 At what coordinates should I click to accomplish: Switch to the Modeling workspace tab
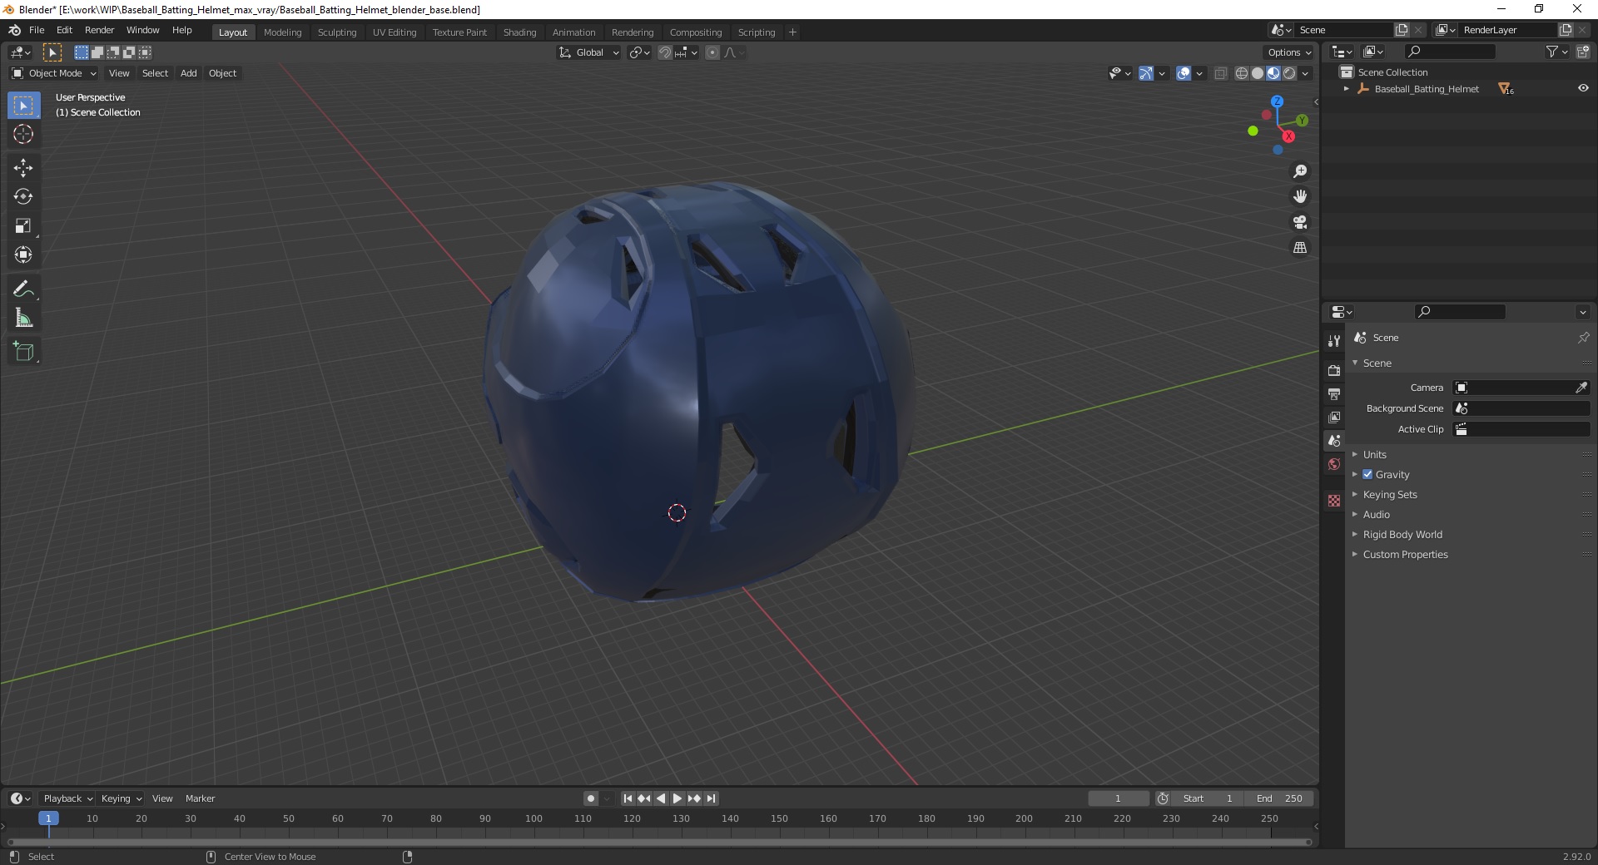pos(282,32)
